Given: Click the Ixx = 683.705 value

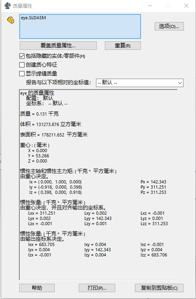Looking at the screenshot, I should (41, 244).
